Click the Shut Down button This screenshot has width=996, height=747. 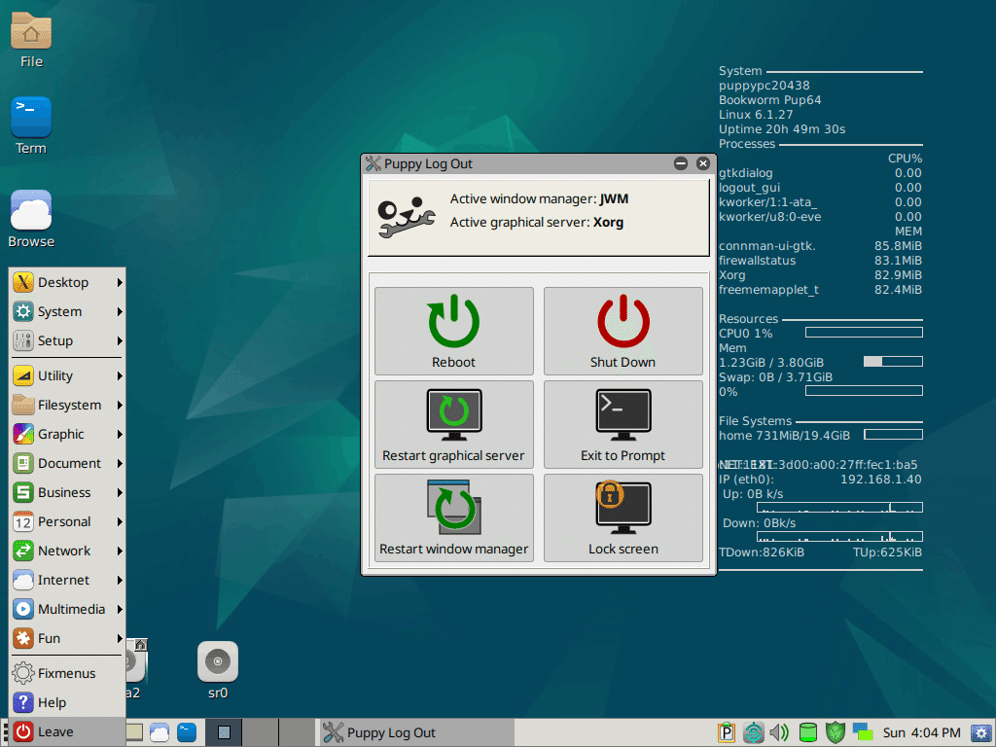(623, 331)
